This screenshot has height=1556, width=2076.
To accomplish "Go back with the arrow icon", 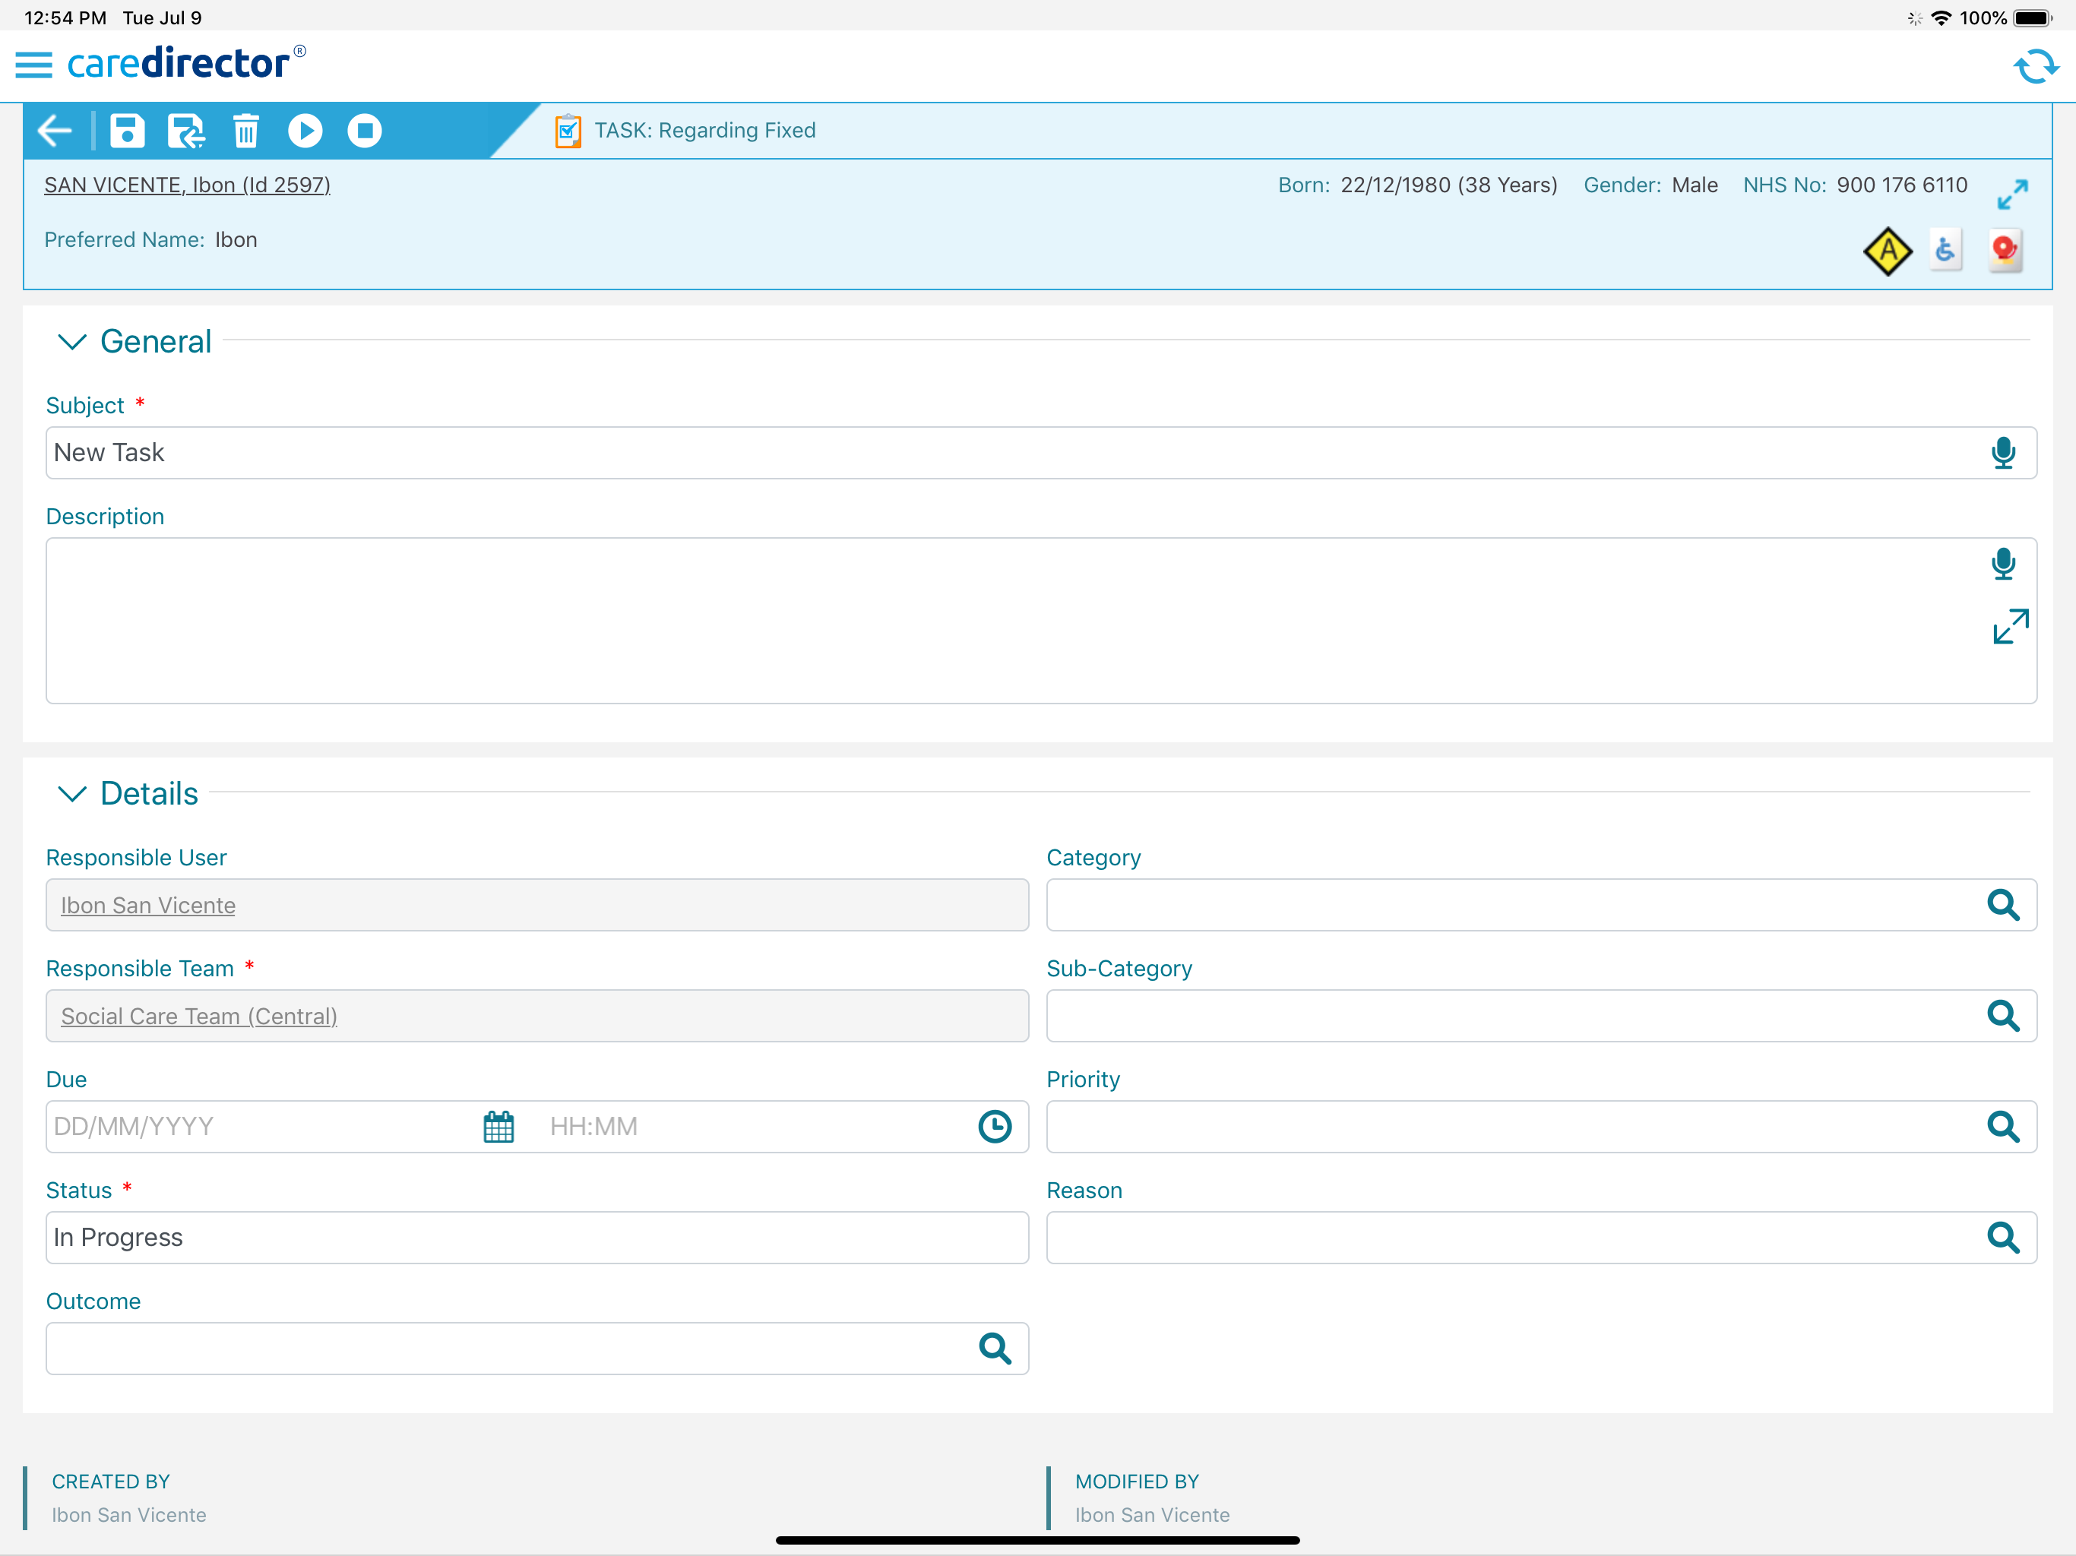I will coord(55,131).
